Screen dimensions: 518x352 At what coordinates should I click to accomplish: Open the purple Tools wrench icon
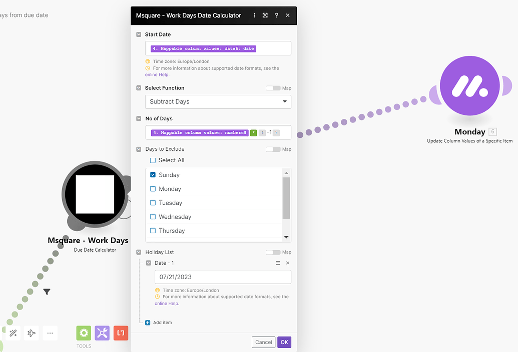point(102,333)
